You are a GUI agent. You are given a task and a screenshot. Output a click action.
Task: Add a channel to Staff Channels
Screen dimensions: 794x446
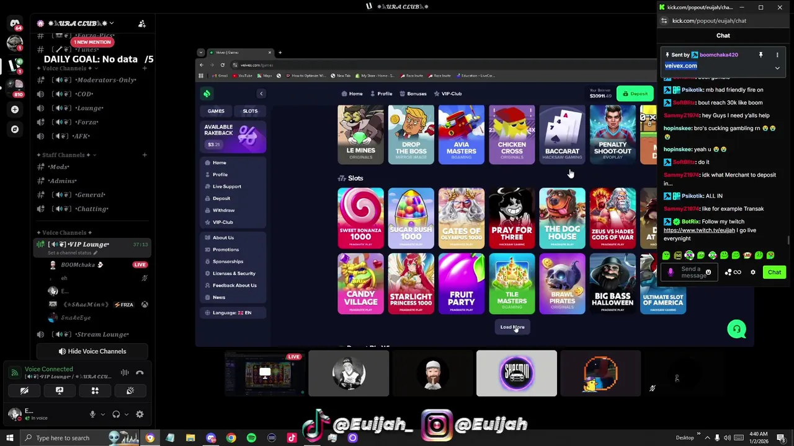(145, 155)
